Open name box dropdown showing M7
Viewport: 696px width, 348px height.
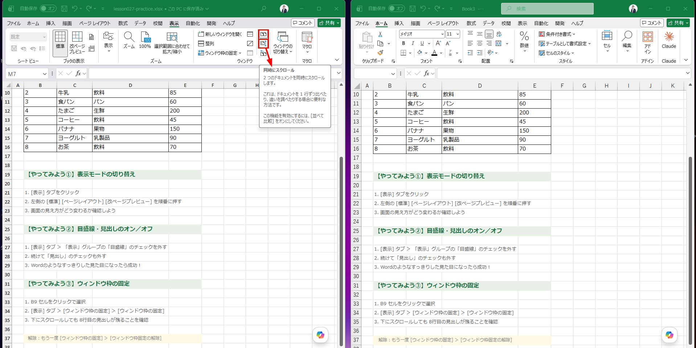45,74
